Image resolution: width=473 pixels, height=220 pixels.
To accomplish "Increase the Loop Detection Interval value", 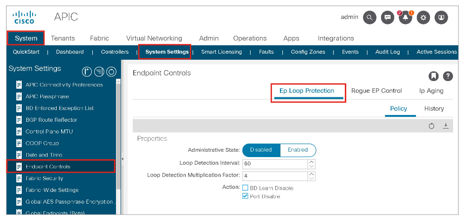I will (x=311, y=161).
